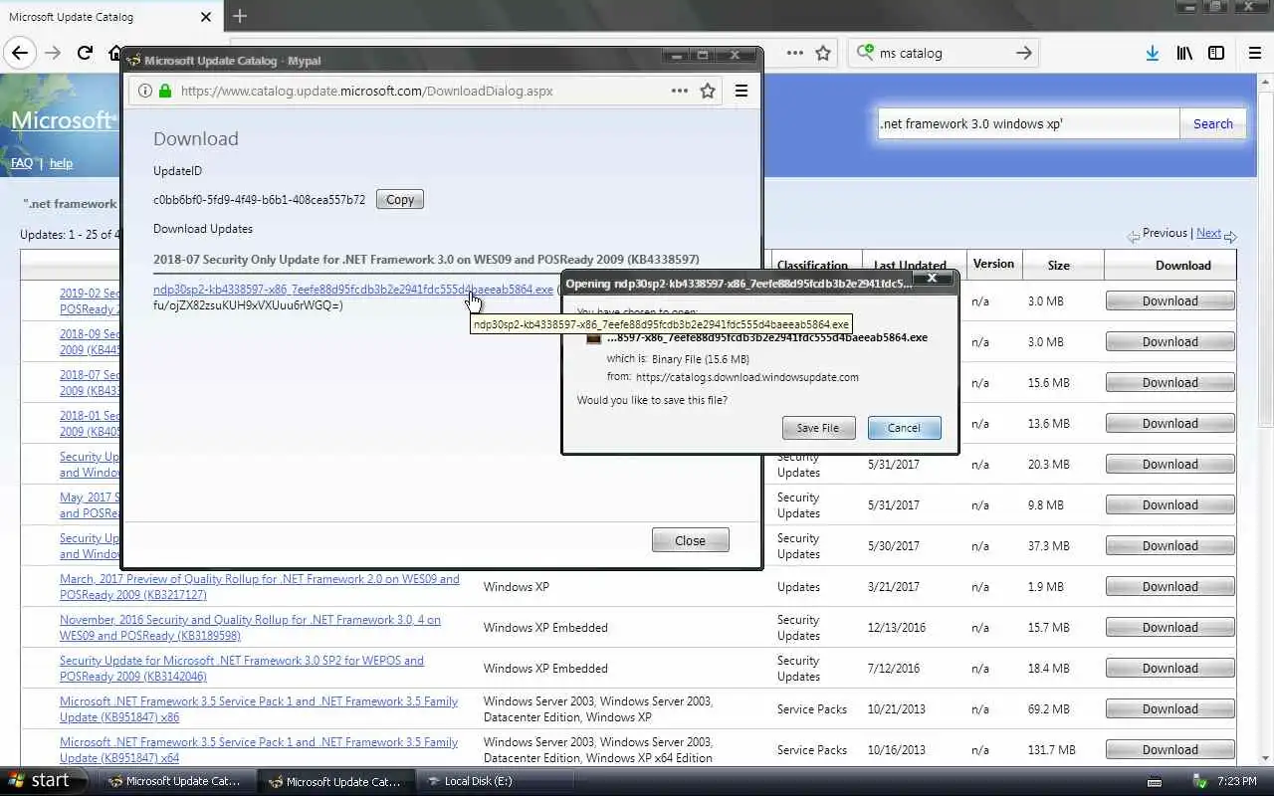Close the Download popup with Close button
Screen dimensions: 1274x796
690,540
